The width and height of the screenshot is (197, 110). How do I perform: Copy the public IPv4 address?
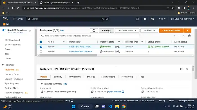click(92, 92)
